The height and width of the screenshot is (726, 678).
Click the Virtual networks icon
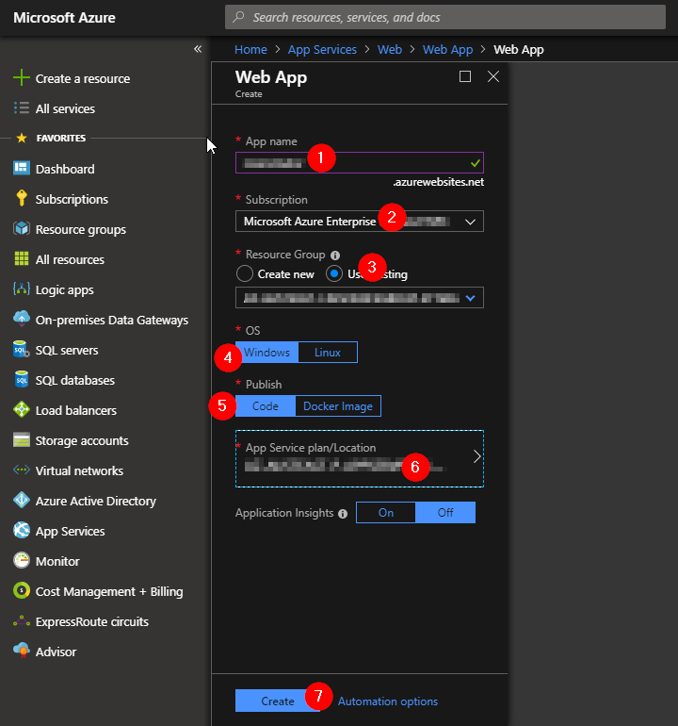pos(22,470)
